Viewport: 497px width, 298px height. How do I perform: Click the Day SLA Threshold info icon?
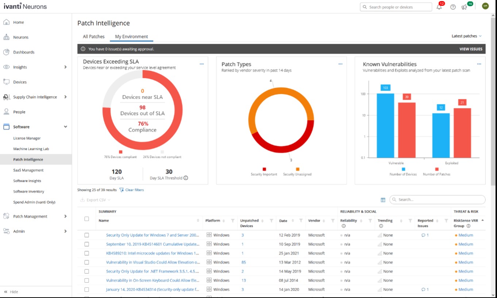[186, 178]
